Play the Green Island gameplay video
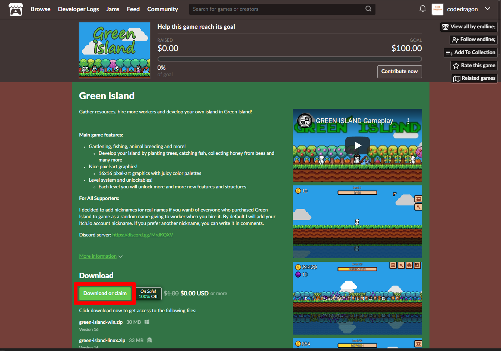The height and width of the screenshot is (351, 501). click(x=357, y=145)
